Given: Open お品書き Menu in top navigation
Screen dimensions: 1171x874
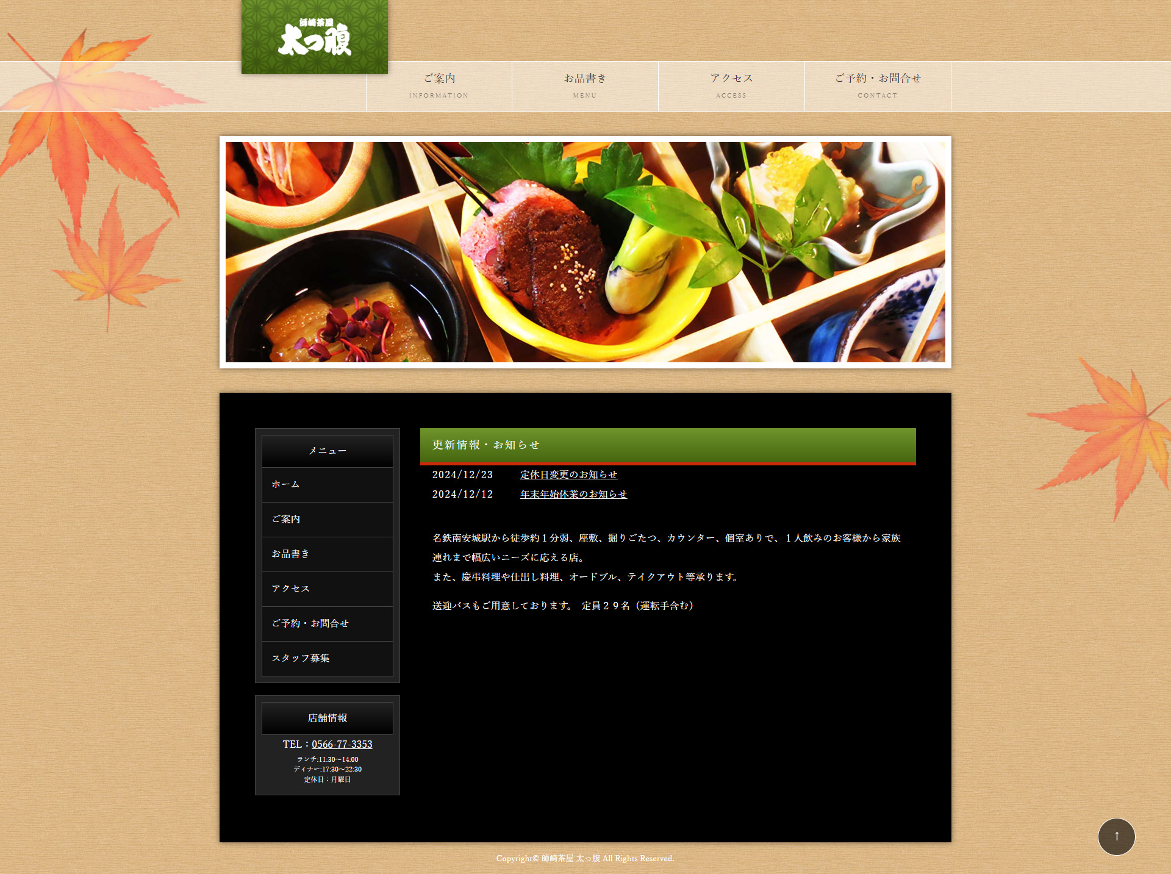Looking at the screenshot, I should tap(585, 85).
